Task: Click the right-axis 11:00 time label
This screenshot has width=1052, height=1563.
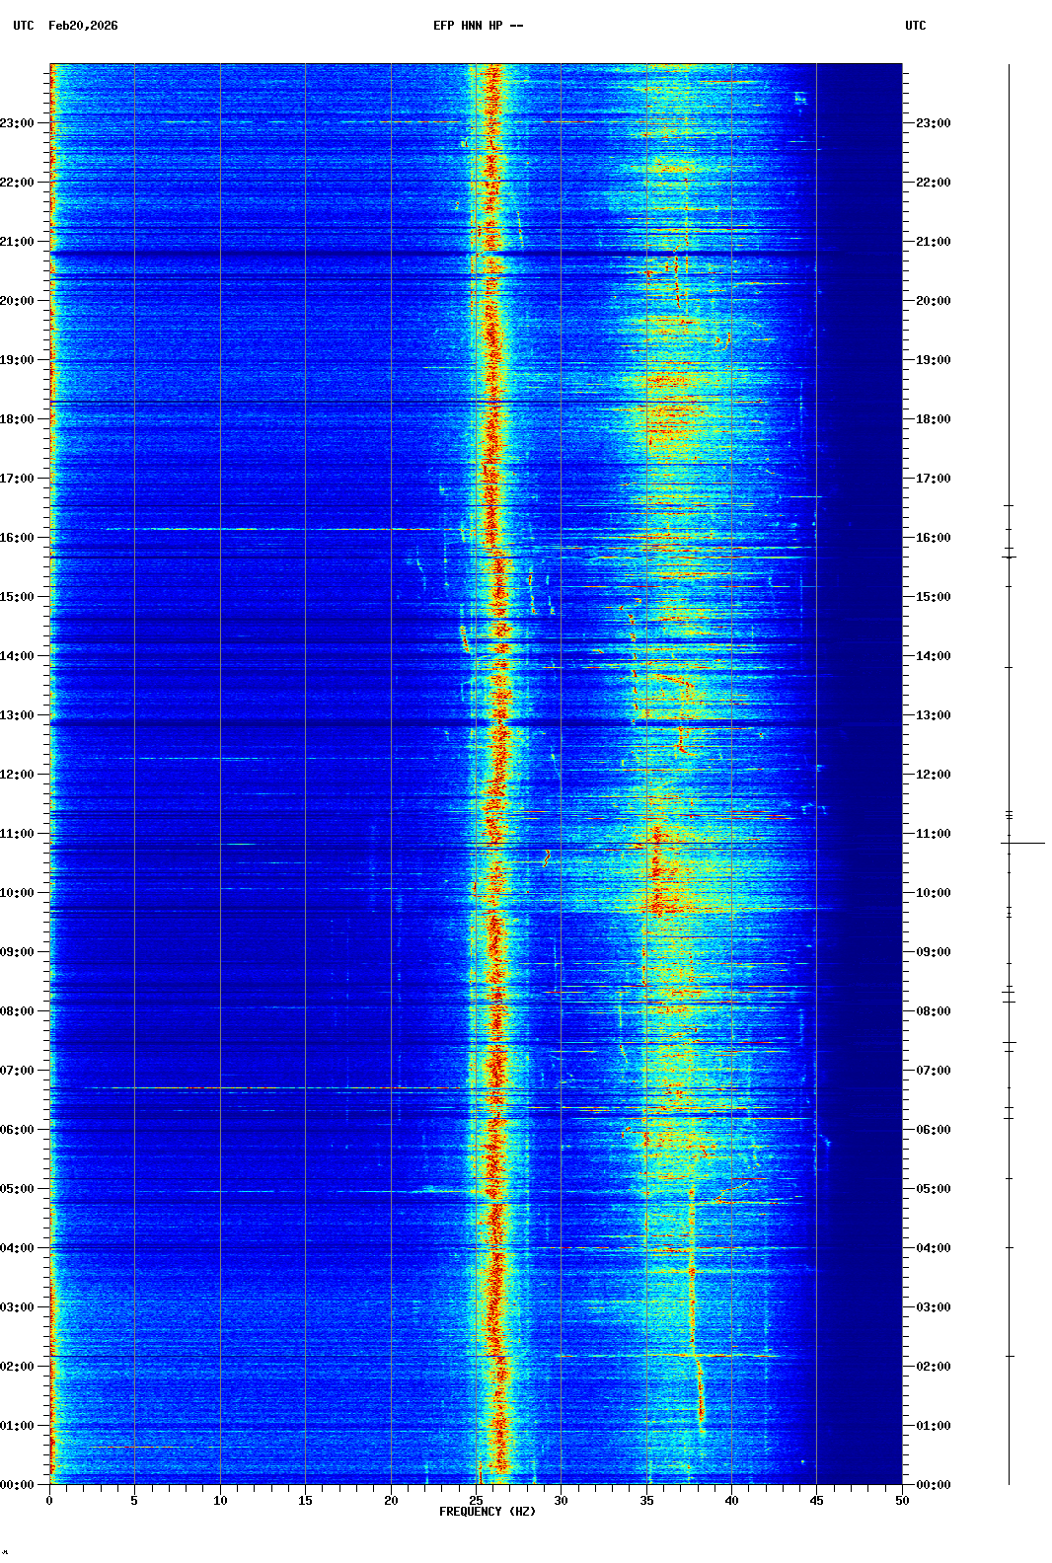Action: (933, 834)
